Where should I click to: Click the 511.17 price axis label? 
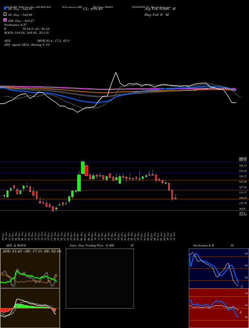(243, 192)
